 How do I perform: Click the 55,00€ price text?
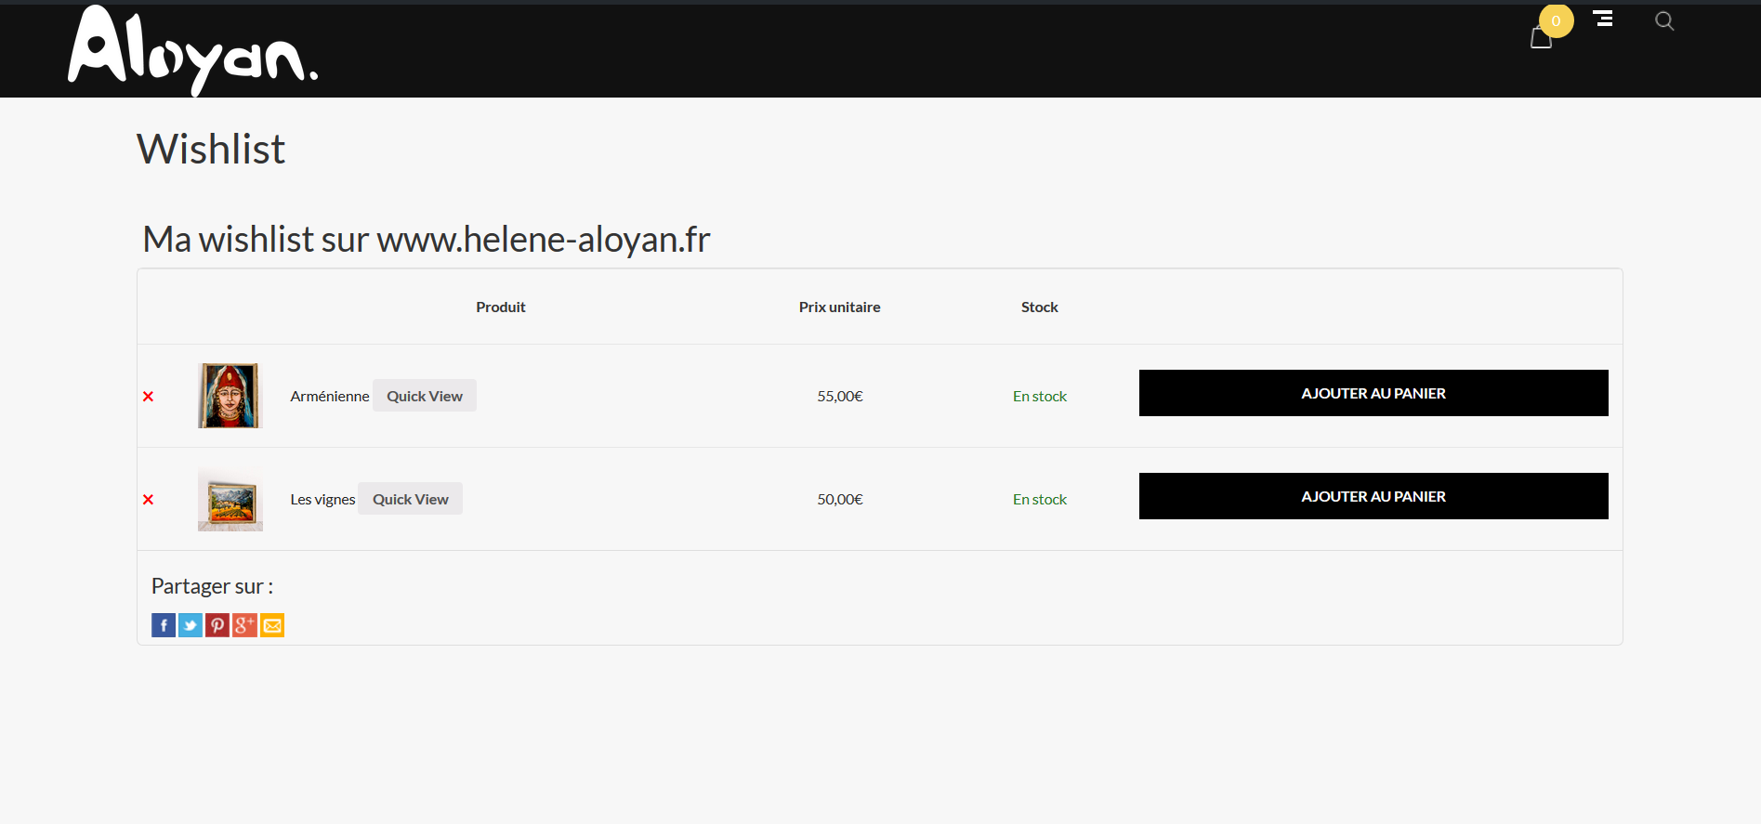(x=840, y=397)
